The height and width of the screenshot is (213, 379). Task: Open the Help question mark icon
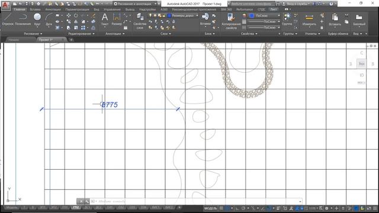(x=331, y=4)
